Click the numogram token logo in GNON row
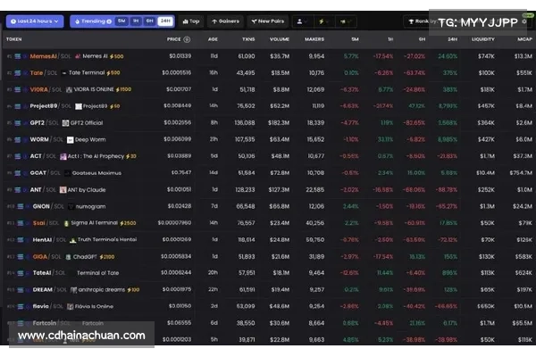Screen dimensions: 536x357 [x=71, y=207]
